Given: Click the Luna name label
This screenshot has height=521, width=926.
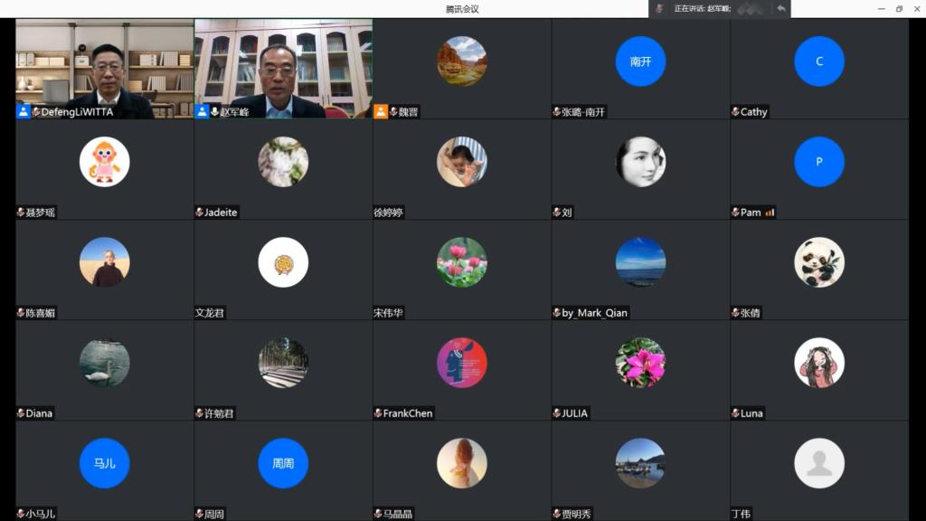Looking at the screenshot, I should point(751,413).
